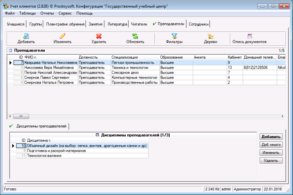
Task: Collapse the Преподаватели table panel icon
Action: pyautogui.click(x=11, y=51)
